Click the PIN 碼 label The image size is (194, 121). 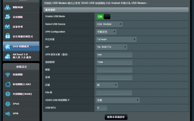coord(48,92)
